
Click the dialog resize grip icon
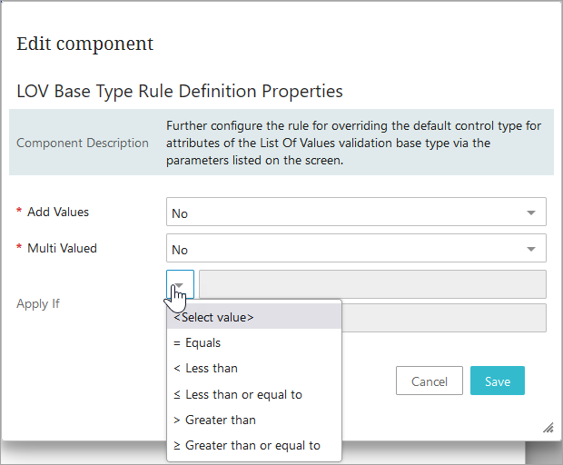pos(548,428)
